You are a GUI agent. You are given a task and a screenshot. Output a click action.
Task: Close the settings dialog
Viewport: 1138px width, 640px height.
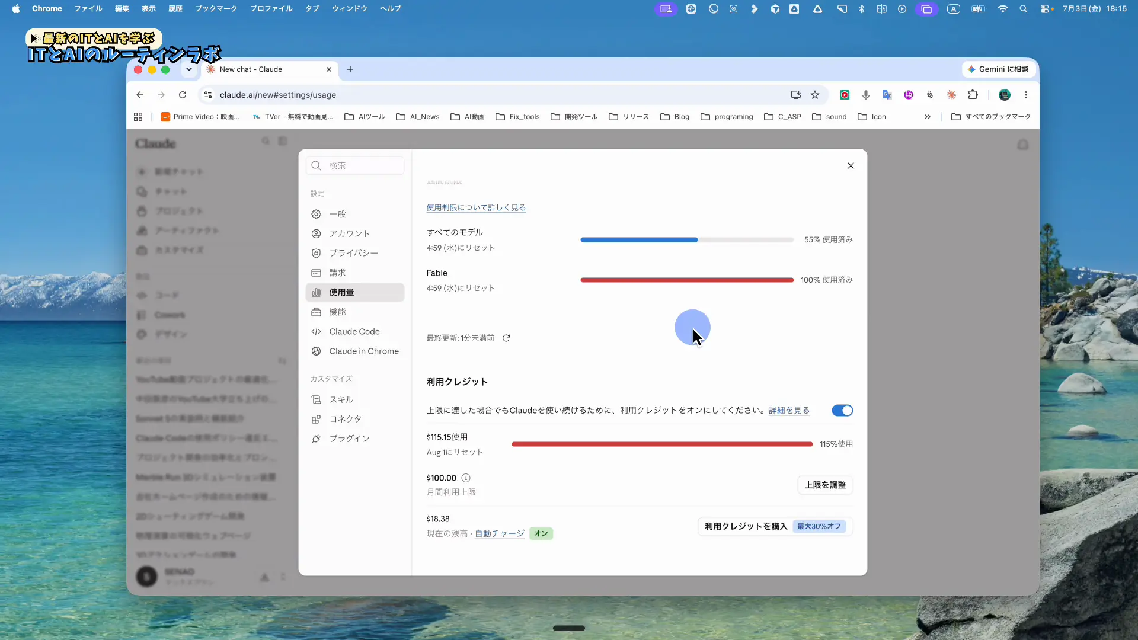point(851,165)
